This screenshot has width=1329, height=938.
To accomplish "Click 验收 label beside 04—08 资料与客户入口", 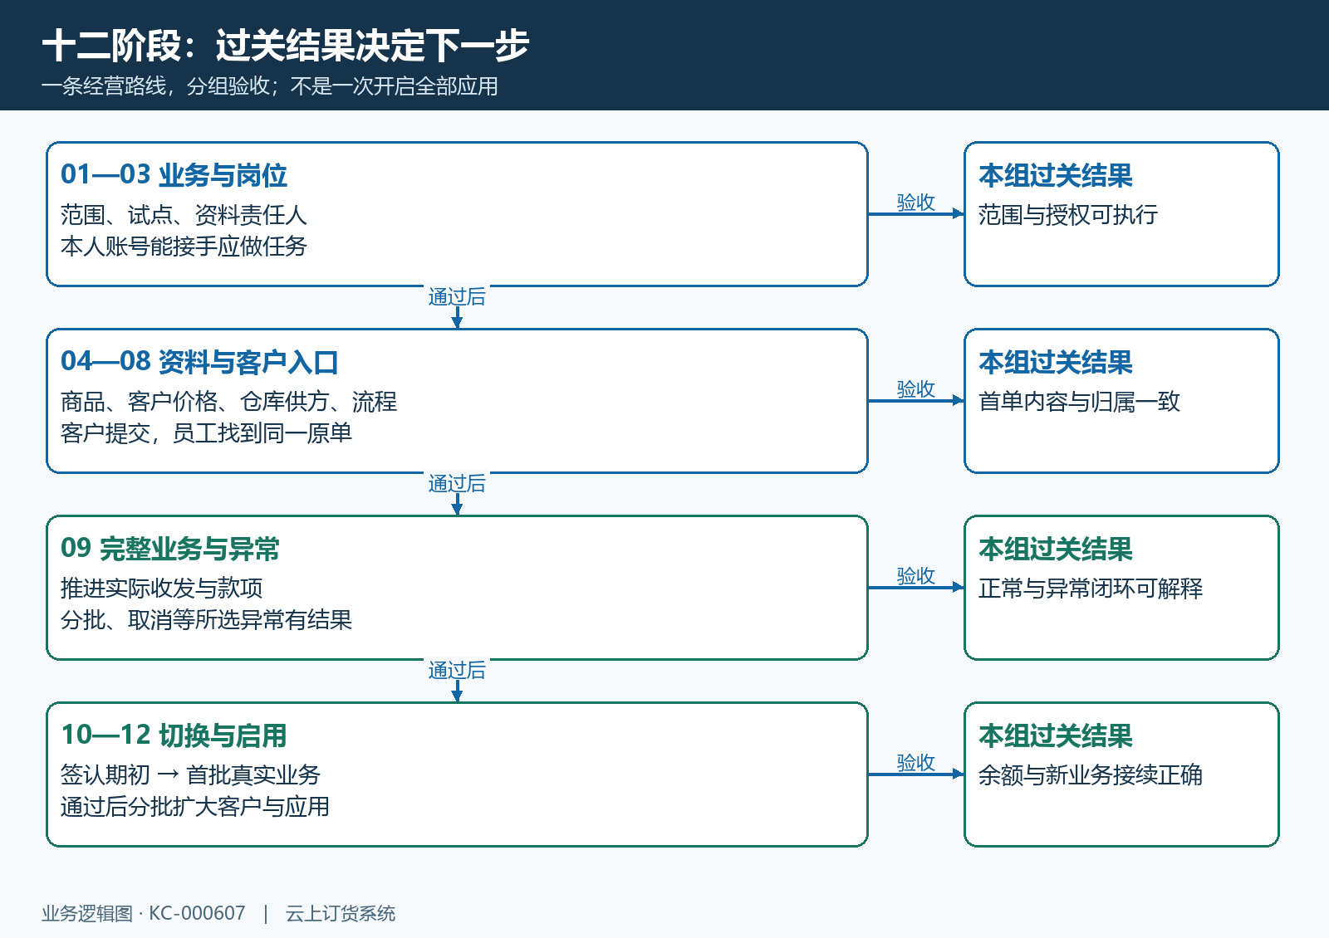I will pyautogui.click(x=916, y=389).
